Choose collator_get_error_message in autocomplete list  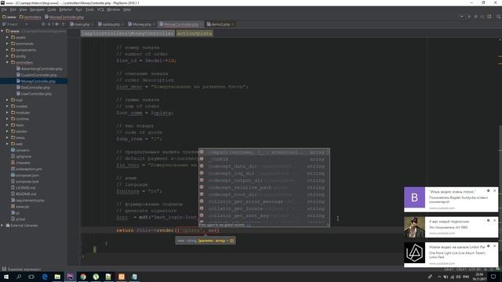point(264,202)
